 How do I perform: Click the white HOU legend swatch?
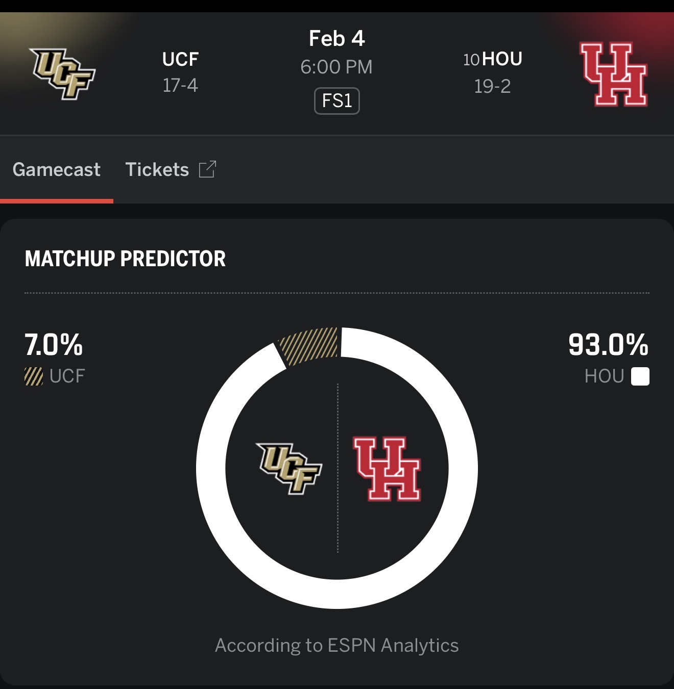[640, 376]
